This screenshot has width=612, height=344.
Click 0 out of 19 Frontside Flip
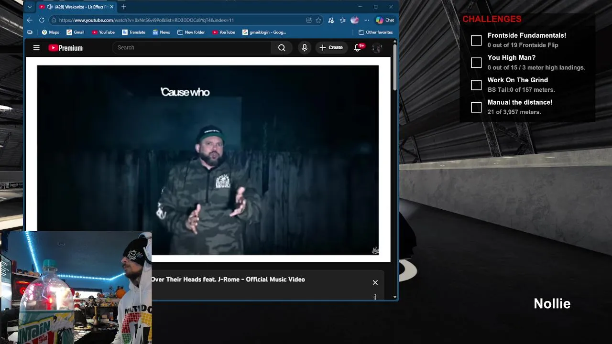pyautogui.click(x=523, y=45)
